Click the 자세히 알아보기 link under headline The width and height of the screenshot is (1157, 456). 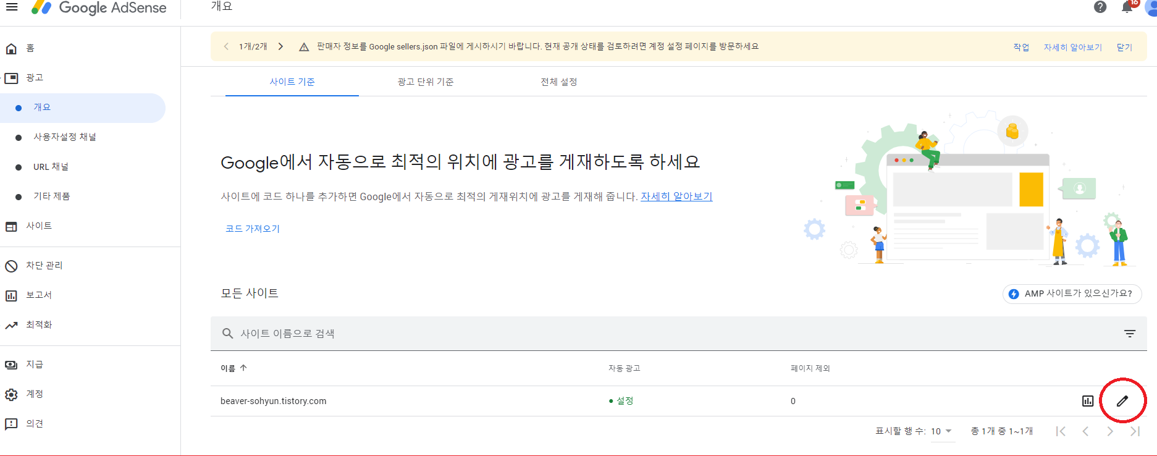tap(676, 196)
